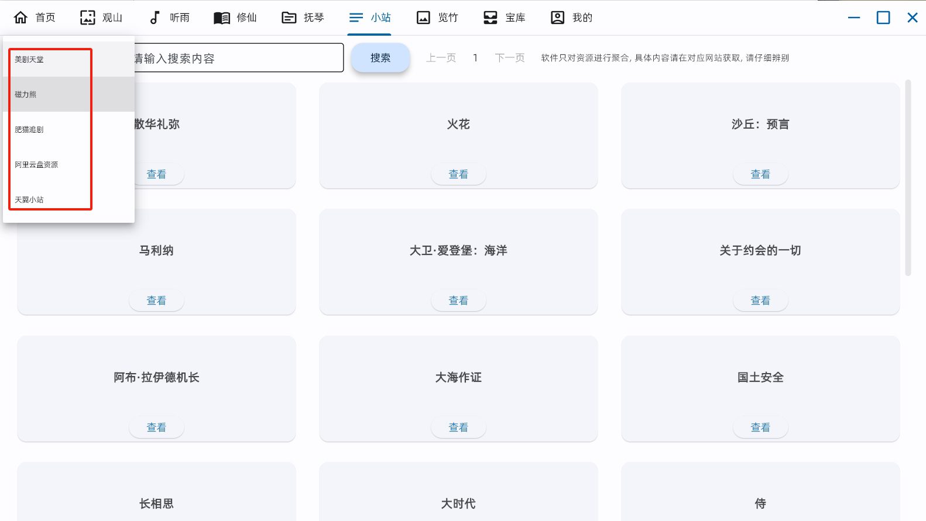Viewport: 926px width, 521px height.
Task: Click the 搜索 button
Action: [380, 58]
